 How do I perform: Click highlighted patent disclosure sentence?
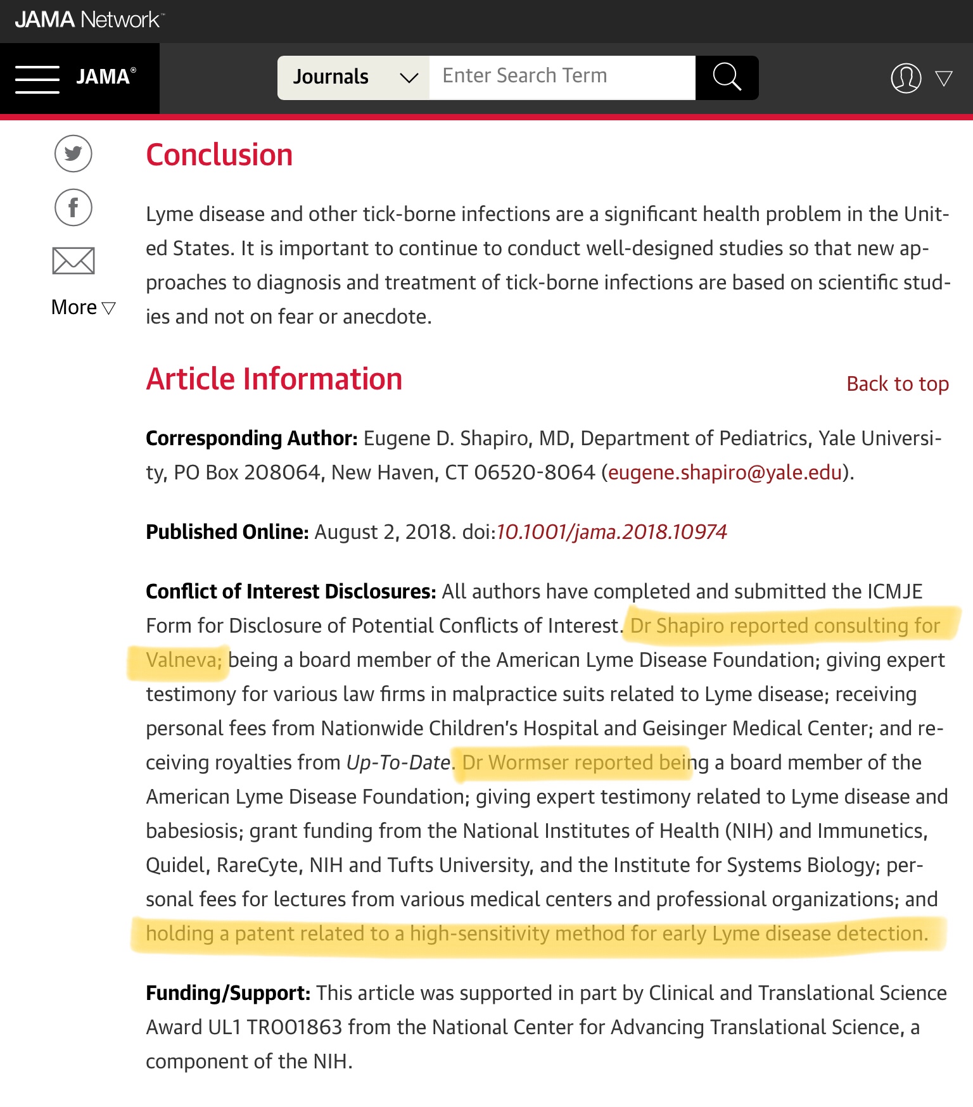coord(536,933)
